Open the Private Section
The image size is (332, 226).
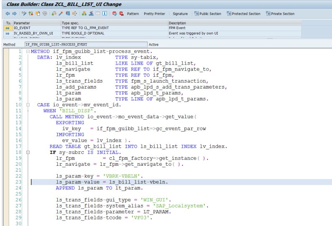click(x=280, y=14)
